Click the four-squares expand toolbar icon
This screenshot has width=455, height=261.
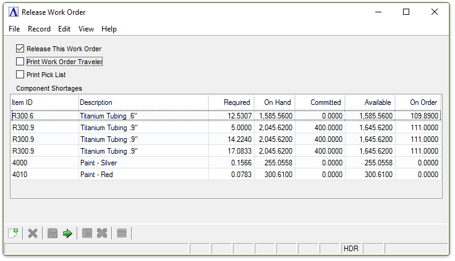pos(102,233)
